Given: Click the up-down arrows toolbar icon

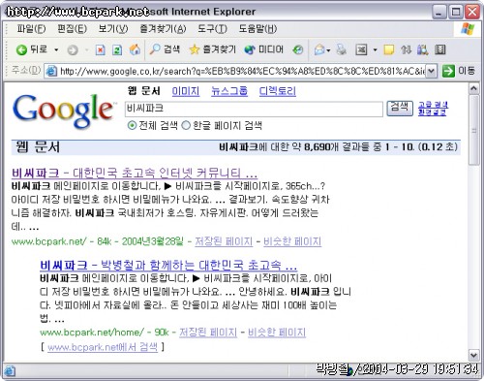Looking at the screenshot, I should pyautogui.click(x=406, y=49).
